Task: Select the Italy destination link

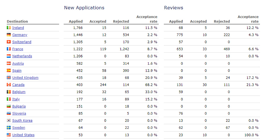Action: click(16, 99)
